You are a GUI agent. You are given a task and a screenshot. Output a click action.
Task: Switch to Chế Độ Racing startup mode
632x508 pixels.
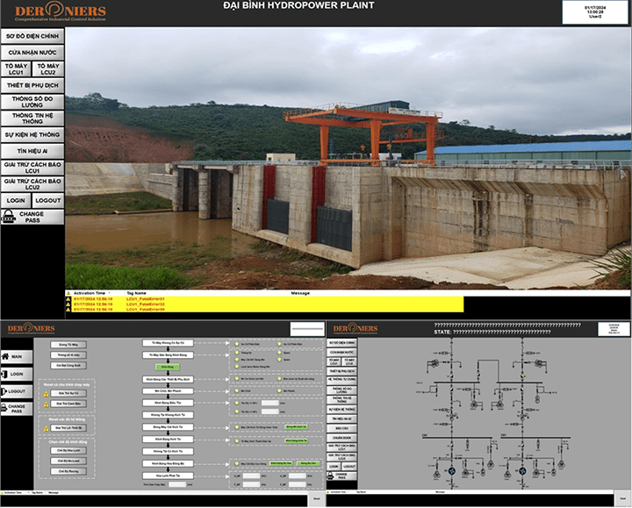click(x=67, y=470)
